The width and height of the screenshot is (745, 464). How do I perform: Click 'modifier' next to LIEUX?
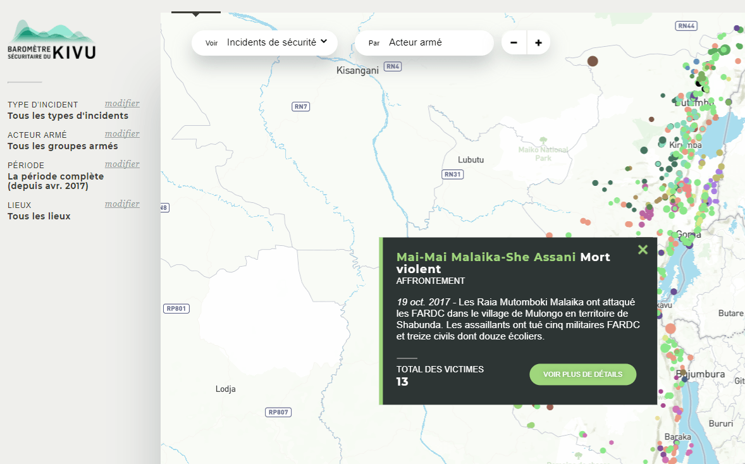(x=122, y=204)
